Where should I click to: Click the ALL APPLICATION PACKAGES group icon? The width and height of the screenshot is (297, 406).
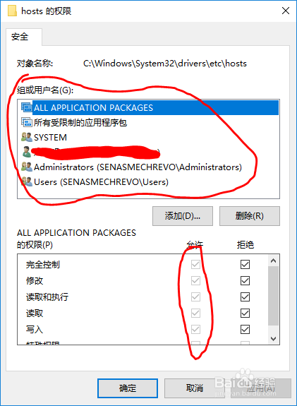click(26, 107)
